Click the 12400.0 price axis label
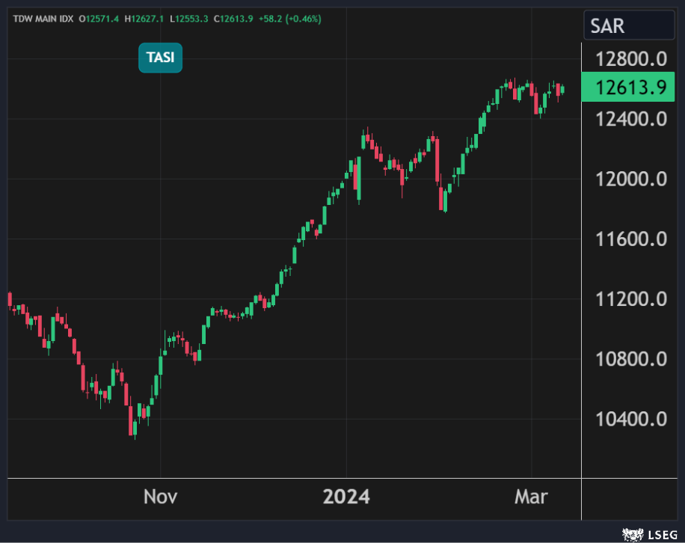This screenshot has width=685, height=543. click(x=630, y=119)
